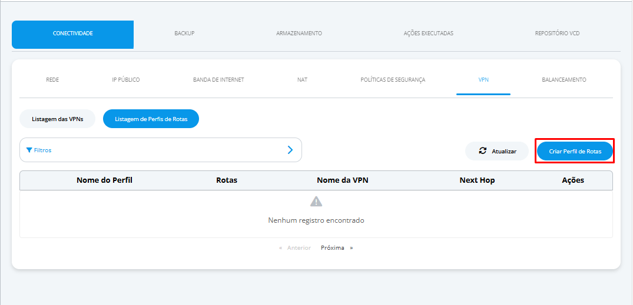
Task: Click the Ações column header
Action: [x=573, y=180]
